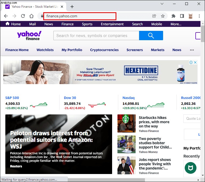Open the Markets section

[157, 50]
